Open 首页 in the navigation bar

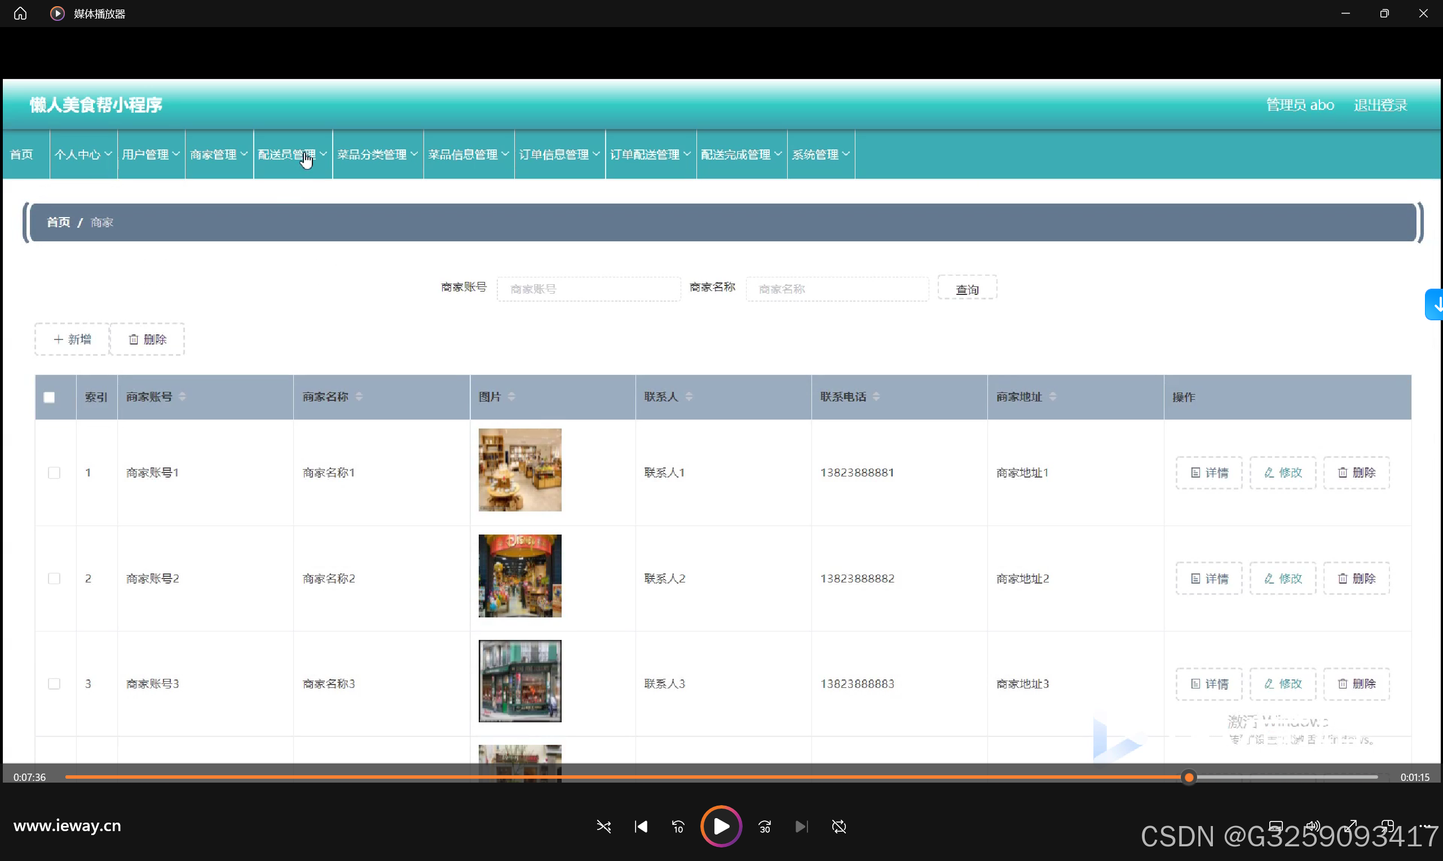pyautogui.click(x=21, y=154)
